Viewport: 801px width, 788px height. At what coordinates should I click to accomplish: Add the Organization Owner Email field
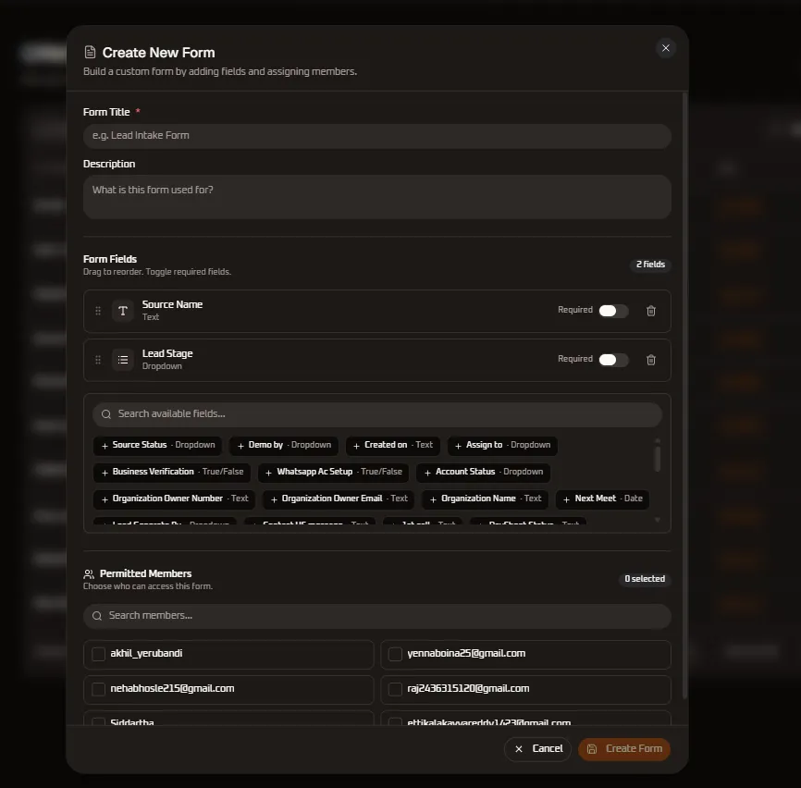[339, 499]
